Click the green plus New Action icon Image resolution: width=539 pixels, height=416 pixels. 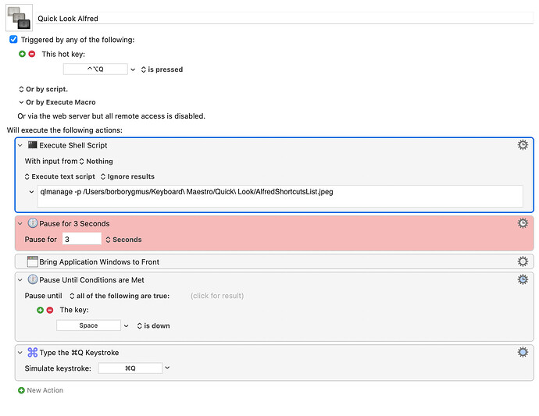coord(21,390)
